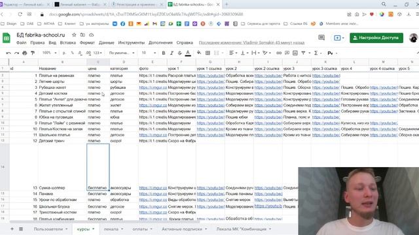Open the text wrapping dropdown
This screenshot has height=235, width=419.
point(255,53)
